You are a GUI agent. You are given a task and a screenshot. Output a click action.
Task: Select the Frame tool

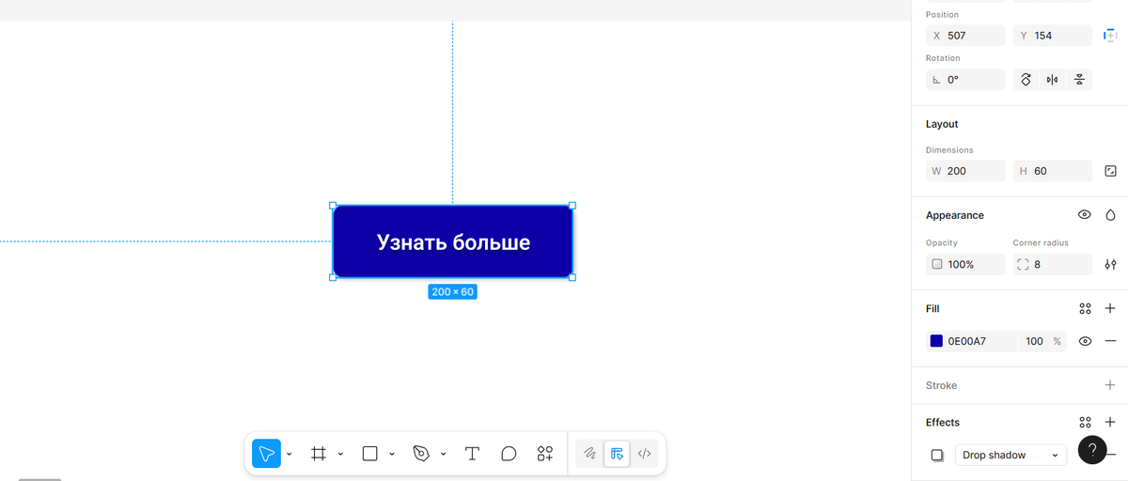tap(319, 454)
